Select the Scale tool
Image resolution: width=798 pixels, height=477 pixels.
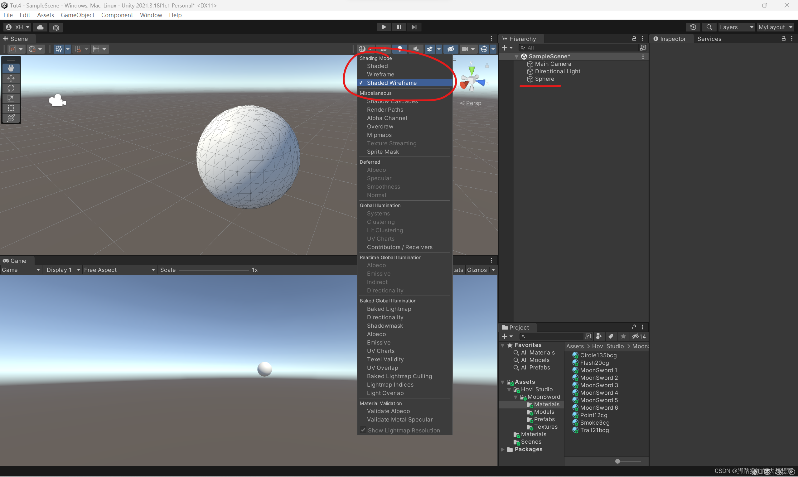click(x=11, y=98)
